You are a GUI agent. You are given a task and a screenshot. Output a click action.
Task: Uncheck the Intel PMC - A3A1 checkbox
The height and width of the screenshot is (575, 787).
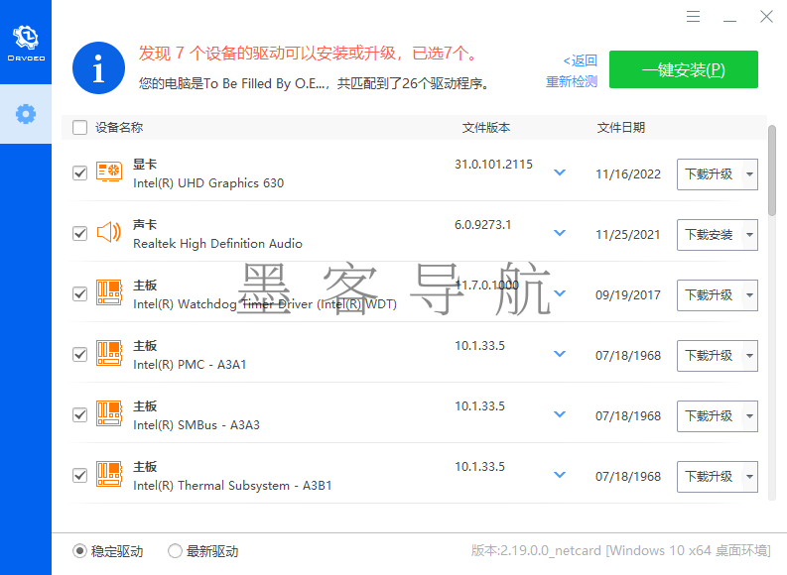79,355
